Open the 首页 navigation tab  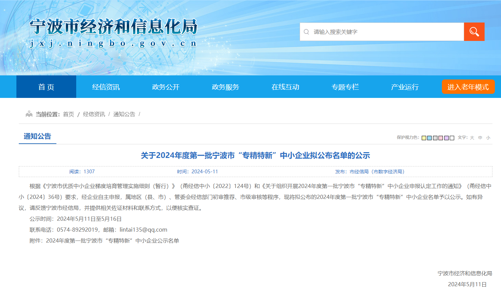pos(46,87)
